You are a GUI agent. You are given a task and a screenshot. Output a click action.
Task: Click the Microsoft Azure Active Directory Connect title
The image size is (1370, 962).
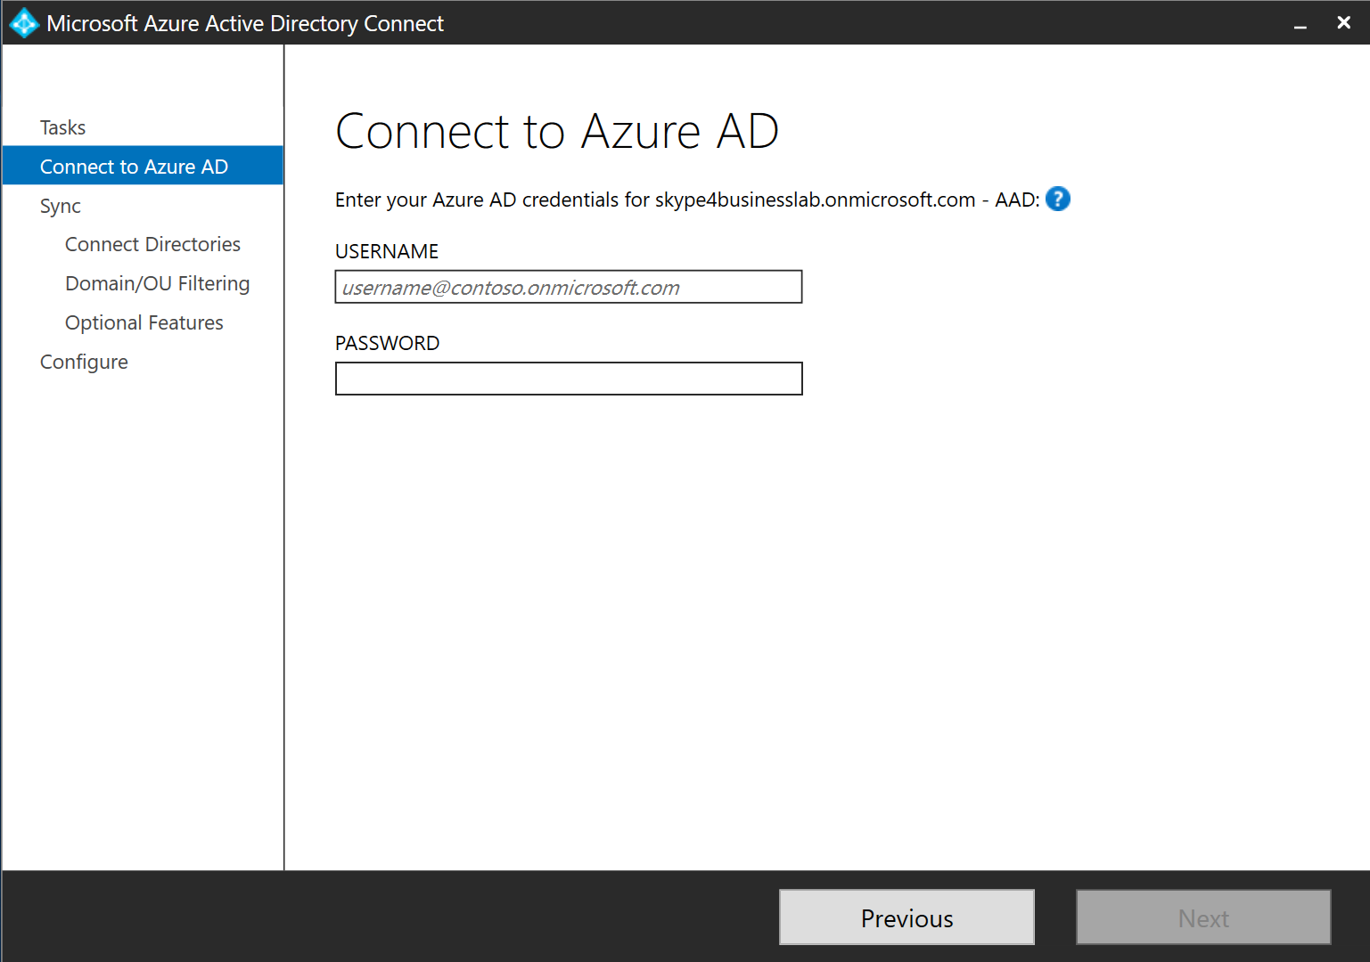click(x=245, y=23)
